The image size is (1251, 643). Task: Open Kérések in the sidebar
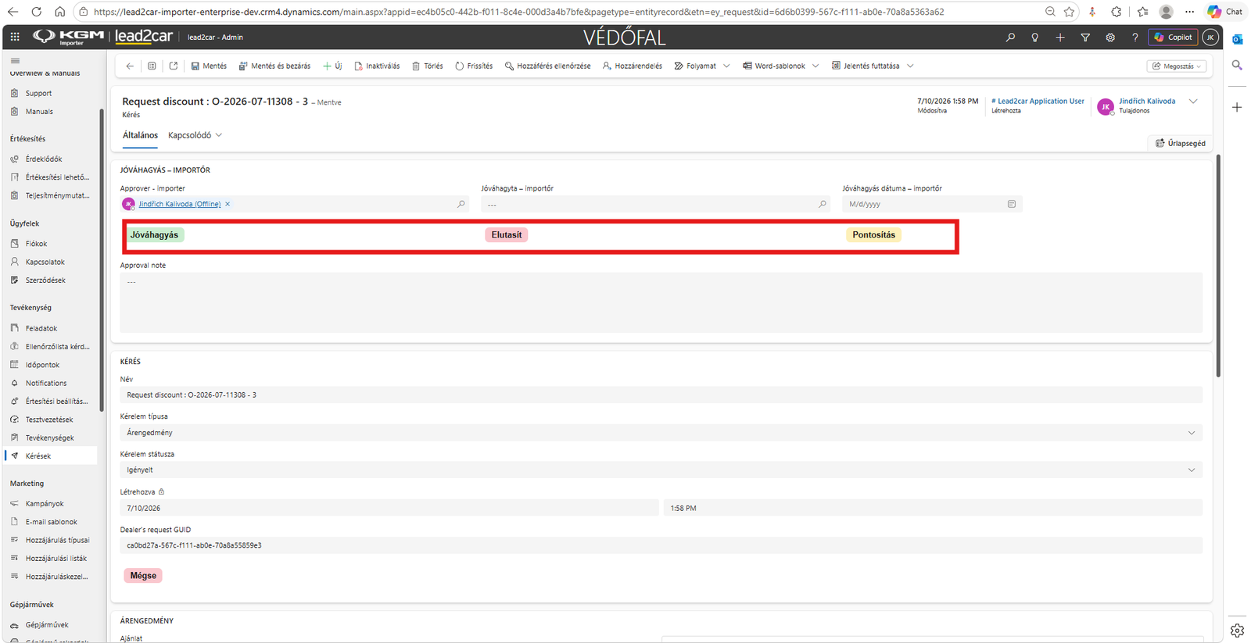tap(52, 455)
